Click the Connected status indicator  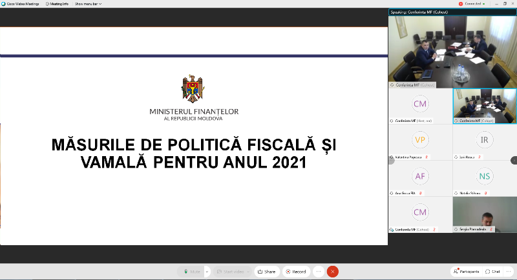(x=472, y=4)
